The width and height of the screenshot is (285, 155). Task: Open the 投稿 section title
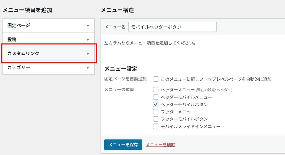tap(12, 40)
